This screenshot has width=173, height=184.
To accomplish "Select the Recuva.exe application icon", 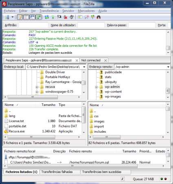I will click(x=6, y=131).
